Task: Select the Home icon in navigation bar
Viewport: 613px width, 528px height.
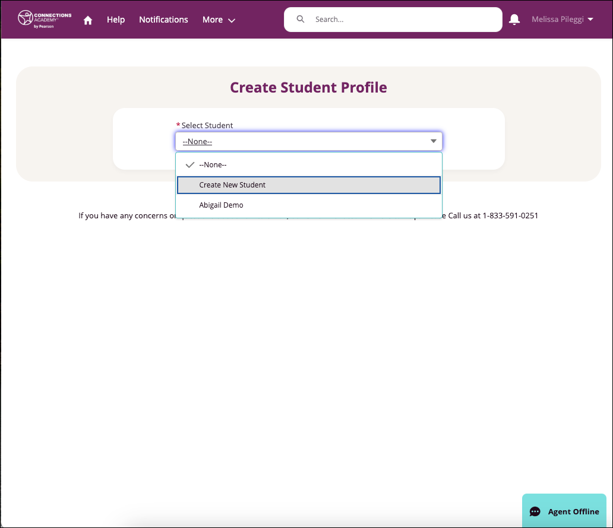Action: pyautogui.click(x=87, y=20)
